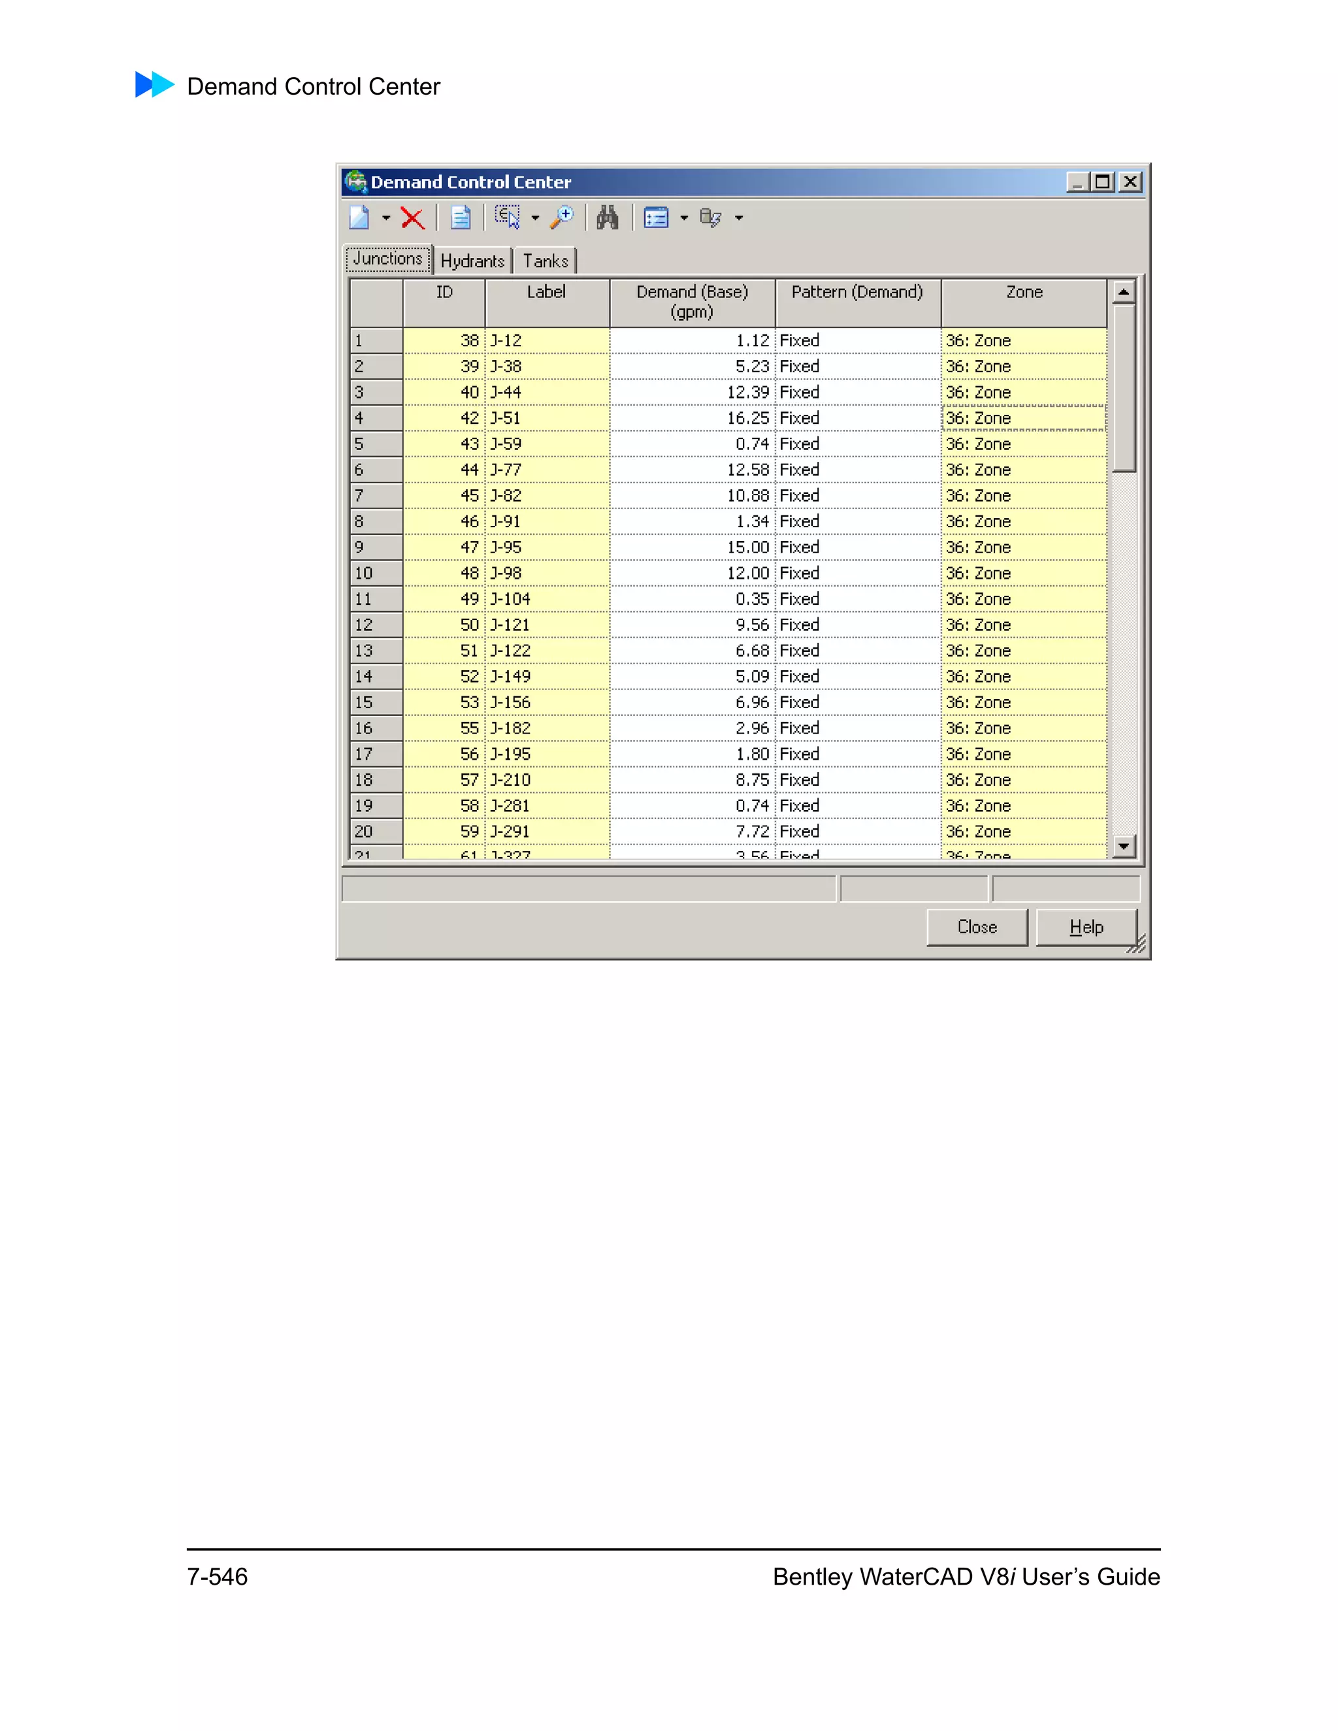Click the 10.88 demand value

click(x=747, y=495)
